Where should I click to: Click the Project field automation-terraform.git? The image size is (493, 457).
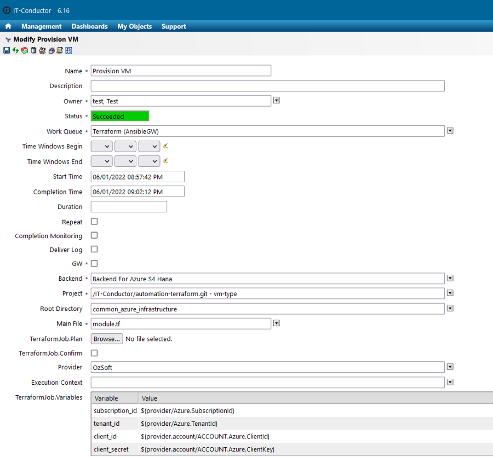267,293
